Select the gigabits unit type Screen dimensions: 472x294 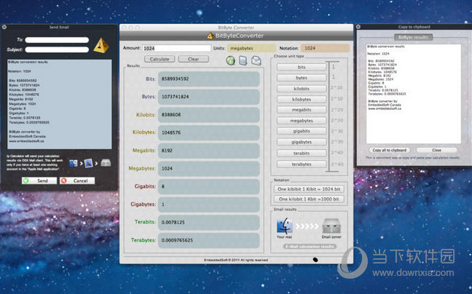click(x=302, y=132)
